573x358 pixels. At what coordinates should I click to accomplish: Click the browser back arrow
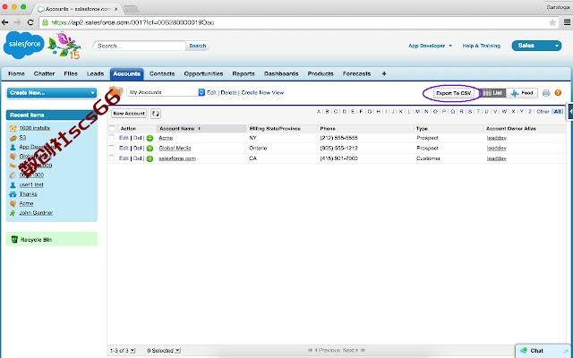point(5,22)
